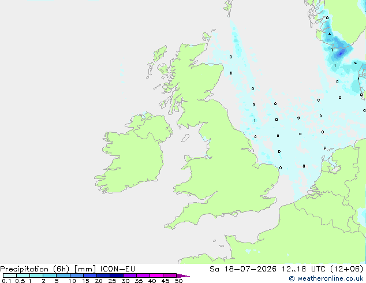Image resolution: width=366 pixels, height=283 pixels.
Task: Choose the 15 to 20 mm legend swatch
Action: 90,275
